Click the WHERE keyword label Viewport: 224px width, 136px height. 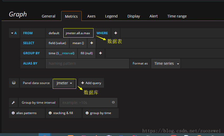pyautogui.click(x=102, y=33)
